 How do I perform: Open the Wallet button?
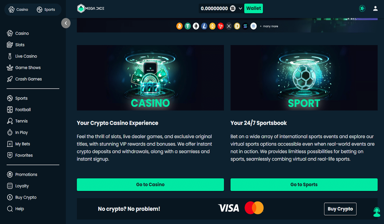coord(253,9)
